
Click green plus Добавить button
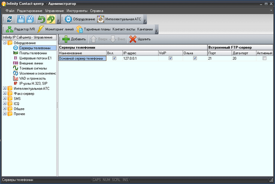pyautogui.click(x=74, y=39)
